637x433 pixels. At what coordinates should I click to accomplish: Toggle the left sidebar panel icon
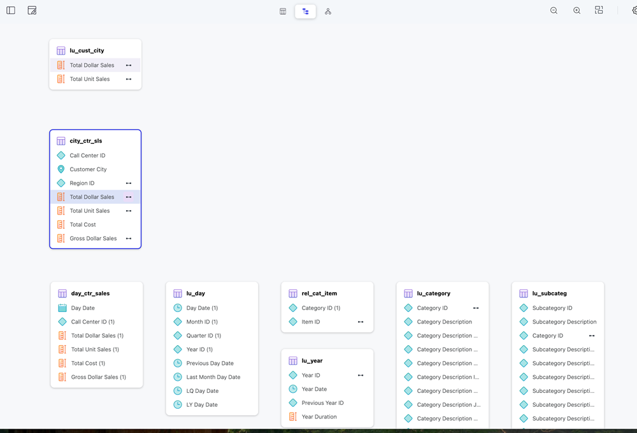11,11
